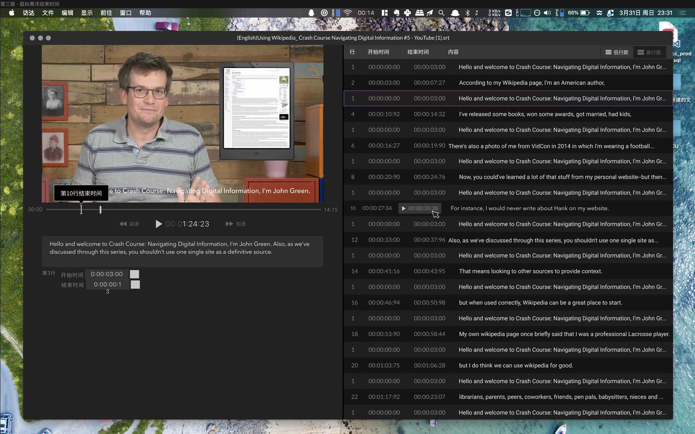The image size is (695, 434).
Task: Click the Evernote elephant icon in menu bar
Action: [x=396, y=13]
